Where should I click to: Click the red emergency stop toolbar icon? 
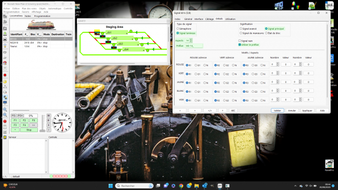click(5, 75)
